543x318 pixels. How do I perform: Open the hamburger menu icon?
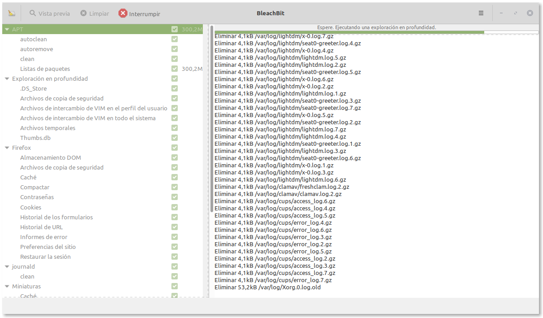pyautogui.click(x=481, y=13)
